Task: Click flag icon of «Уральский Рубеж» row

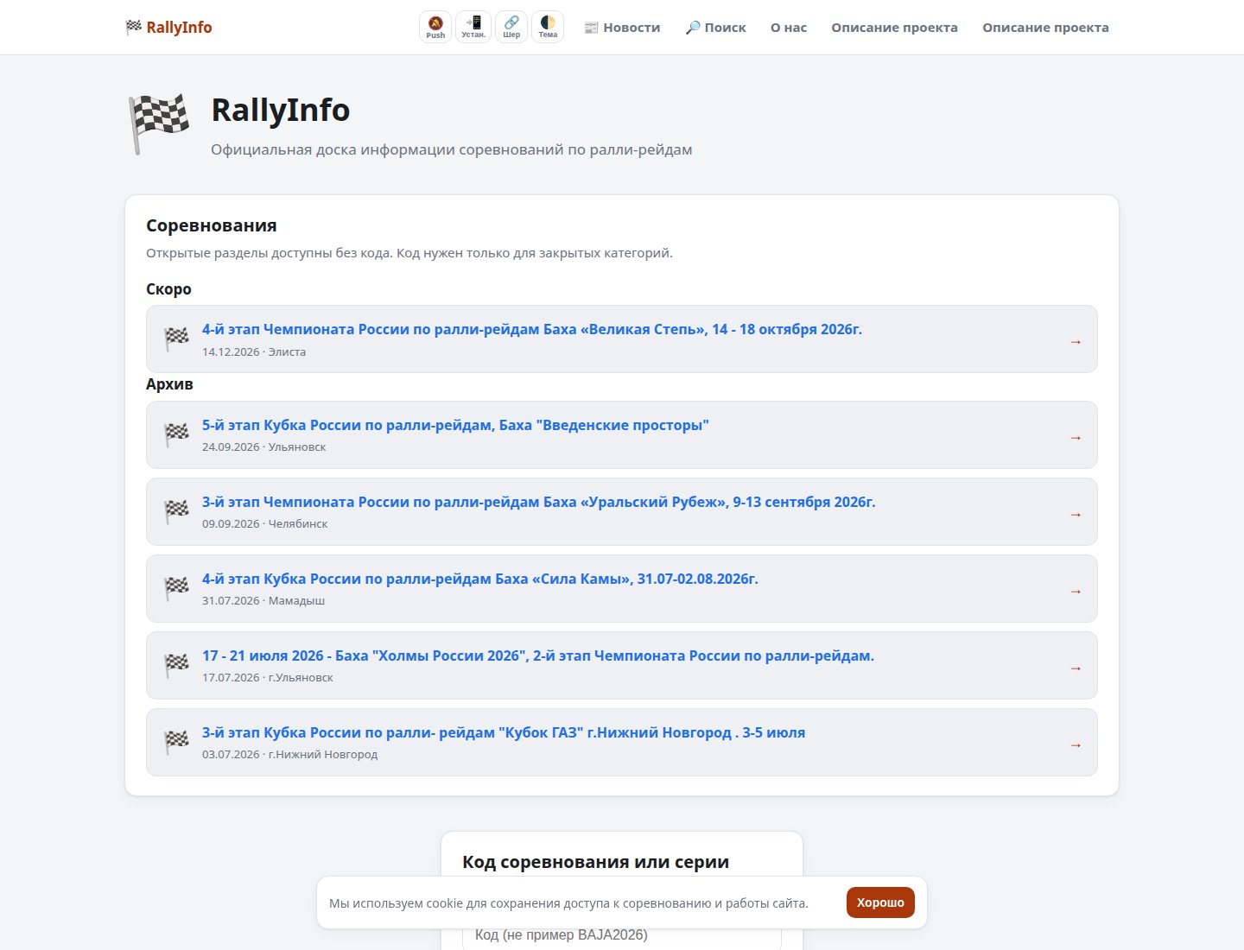Action: point(176,511)
